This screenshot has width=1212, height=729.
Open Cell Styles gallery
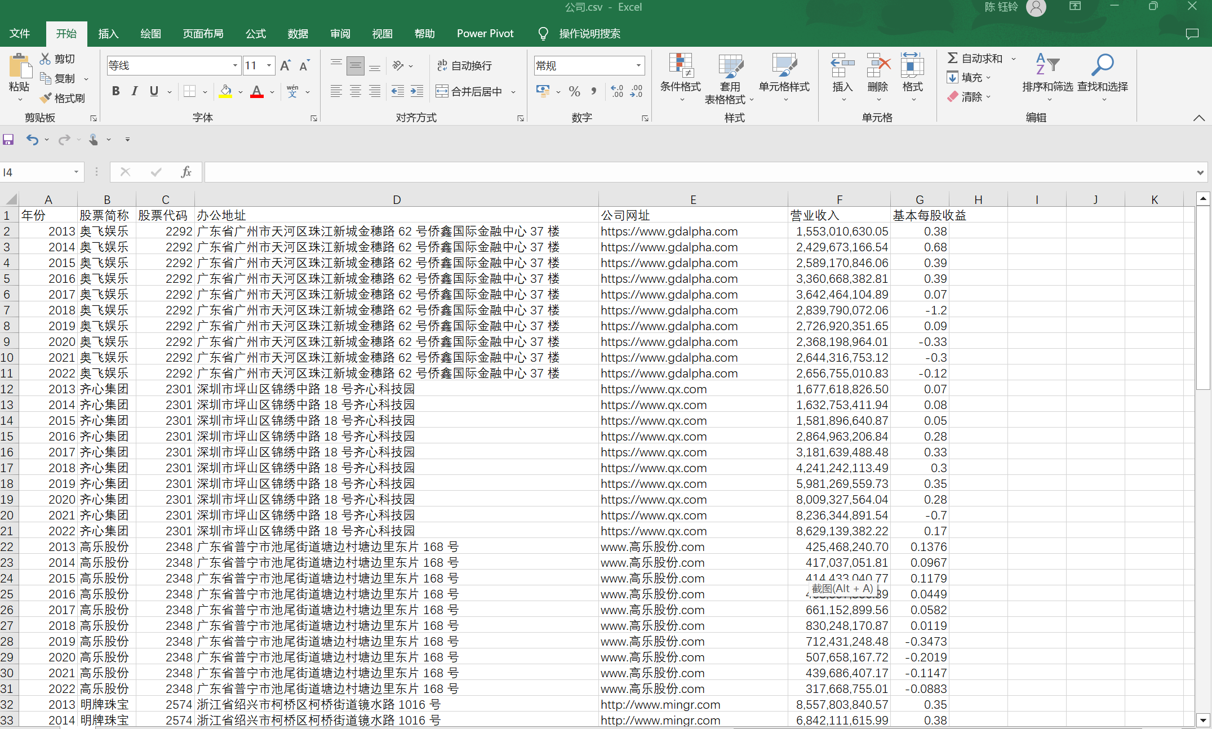click(784, 78)
